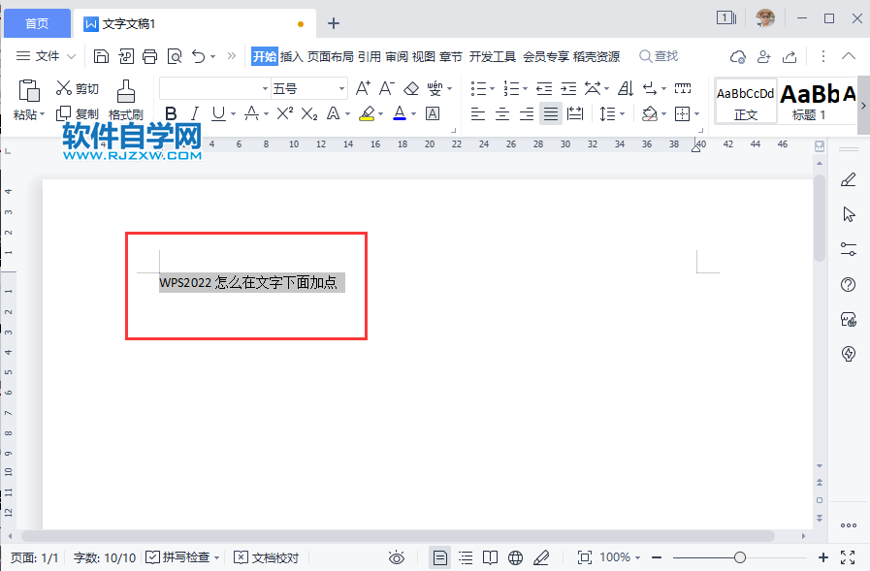Toggle italic formatting
This screenshot has width=870, height=571.
tap(195, 113)
